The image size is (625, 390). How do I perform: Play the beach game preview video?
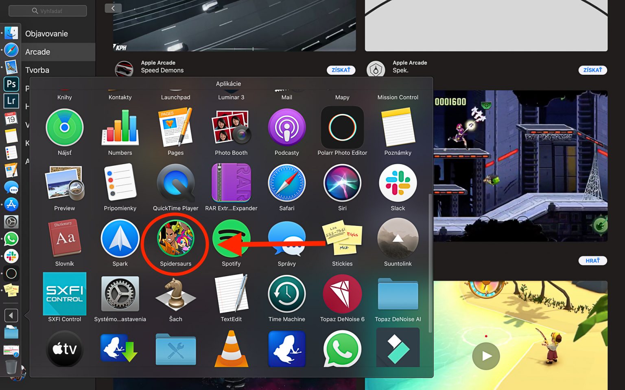coord(486,356)
